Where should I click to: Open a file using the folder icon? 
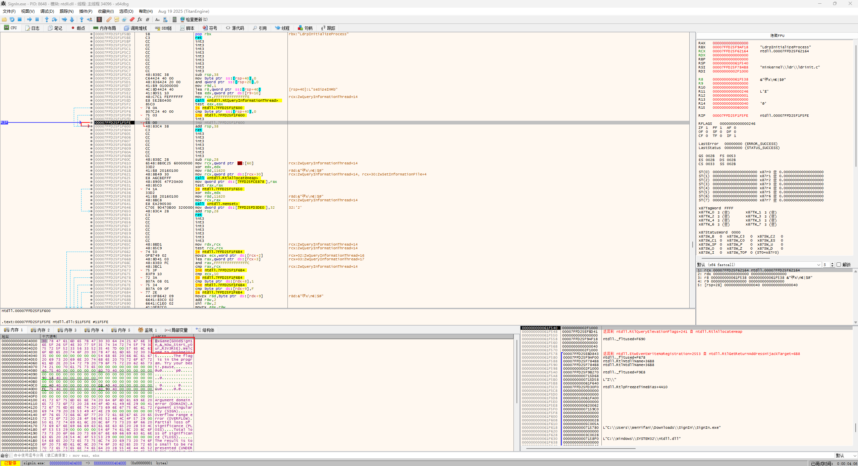coord(4,19)
